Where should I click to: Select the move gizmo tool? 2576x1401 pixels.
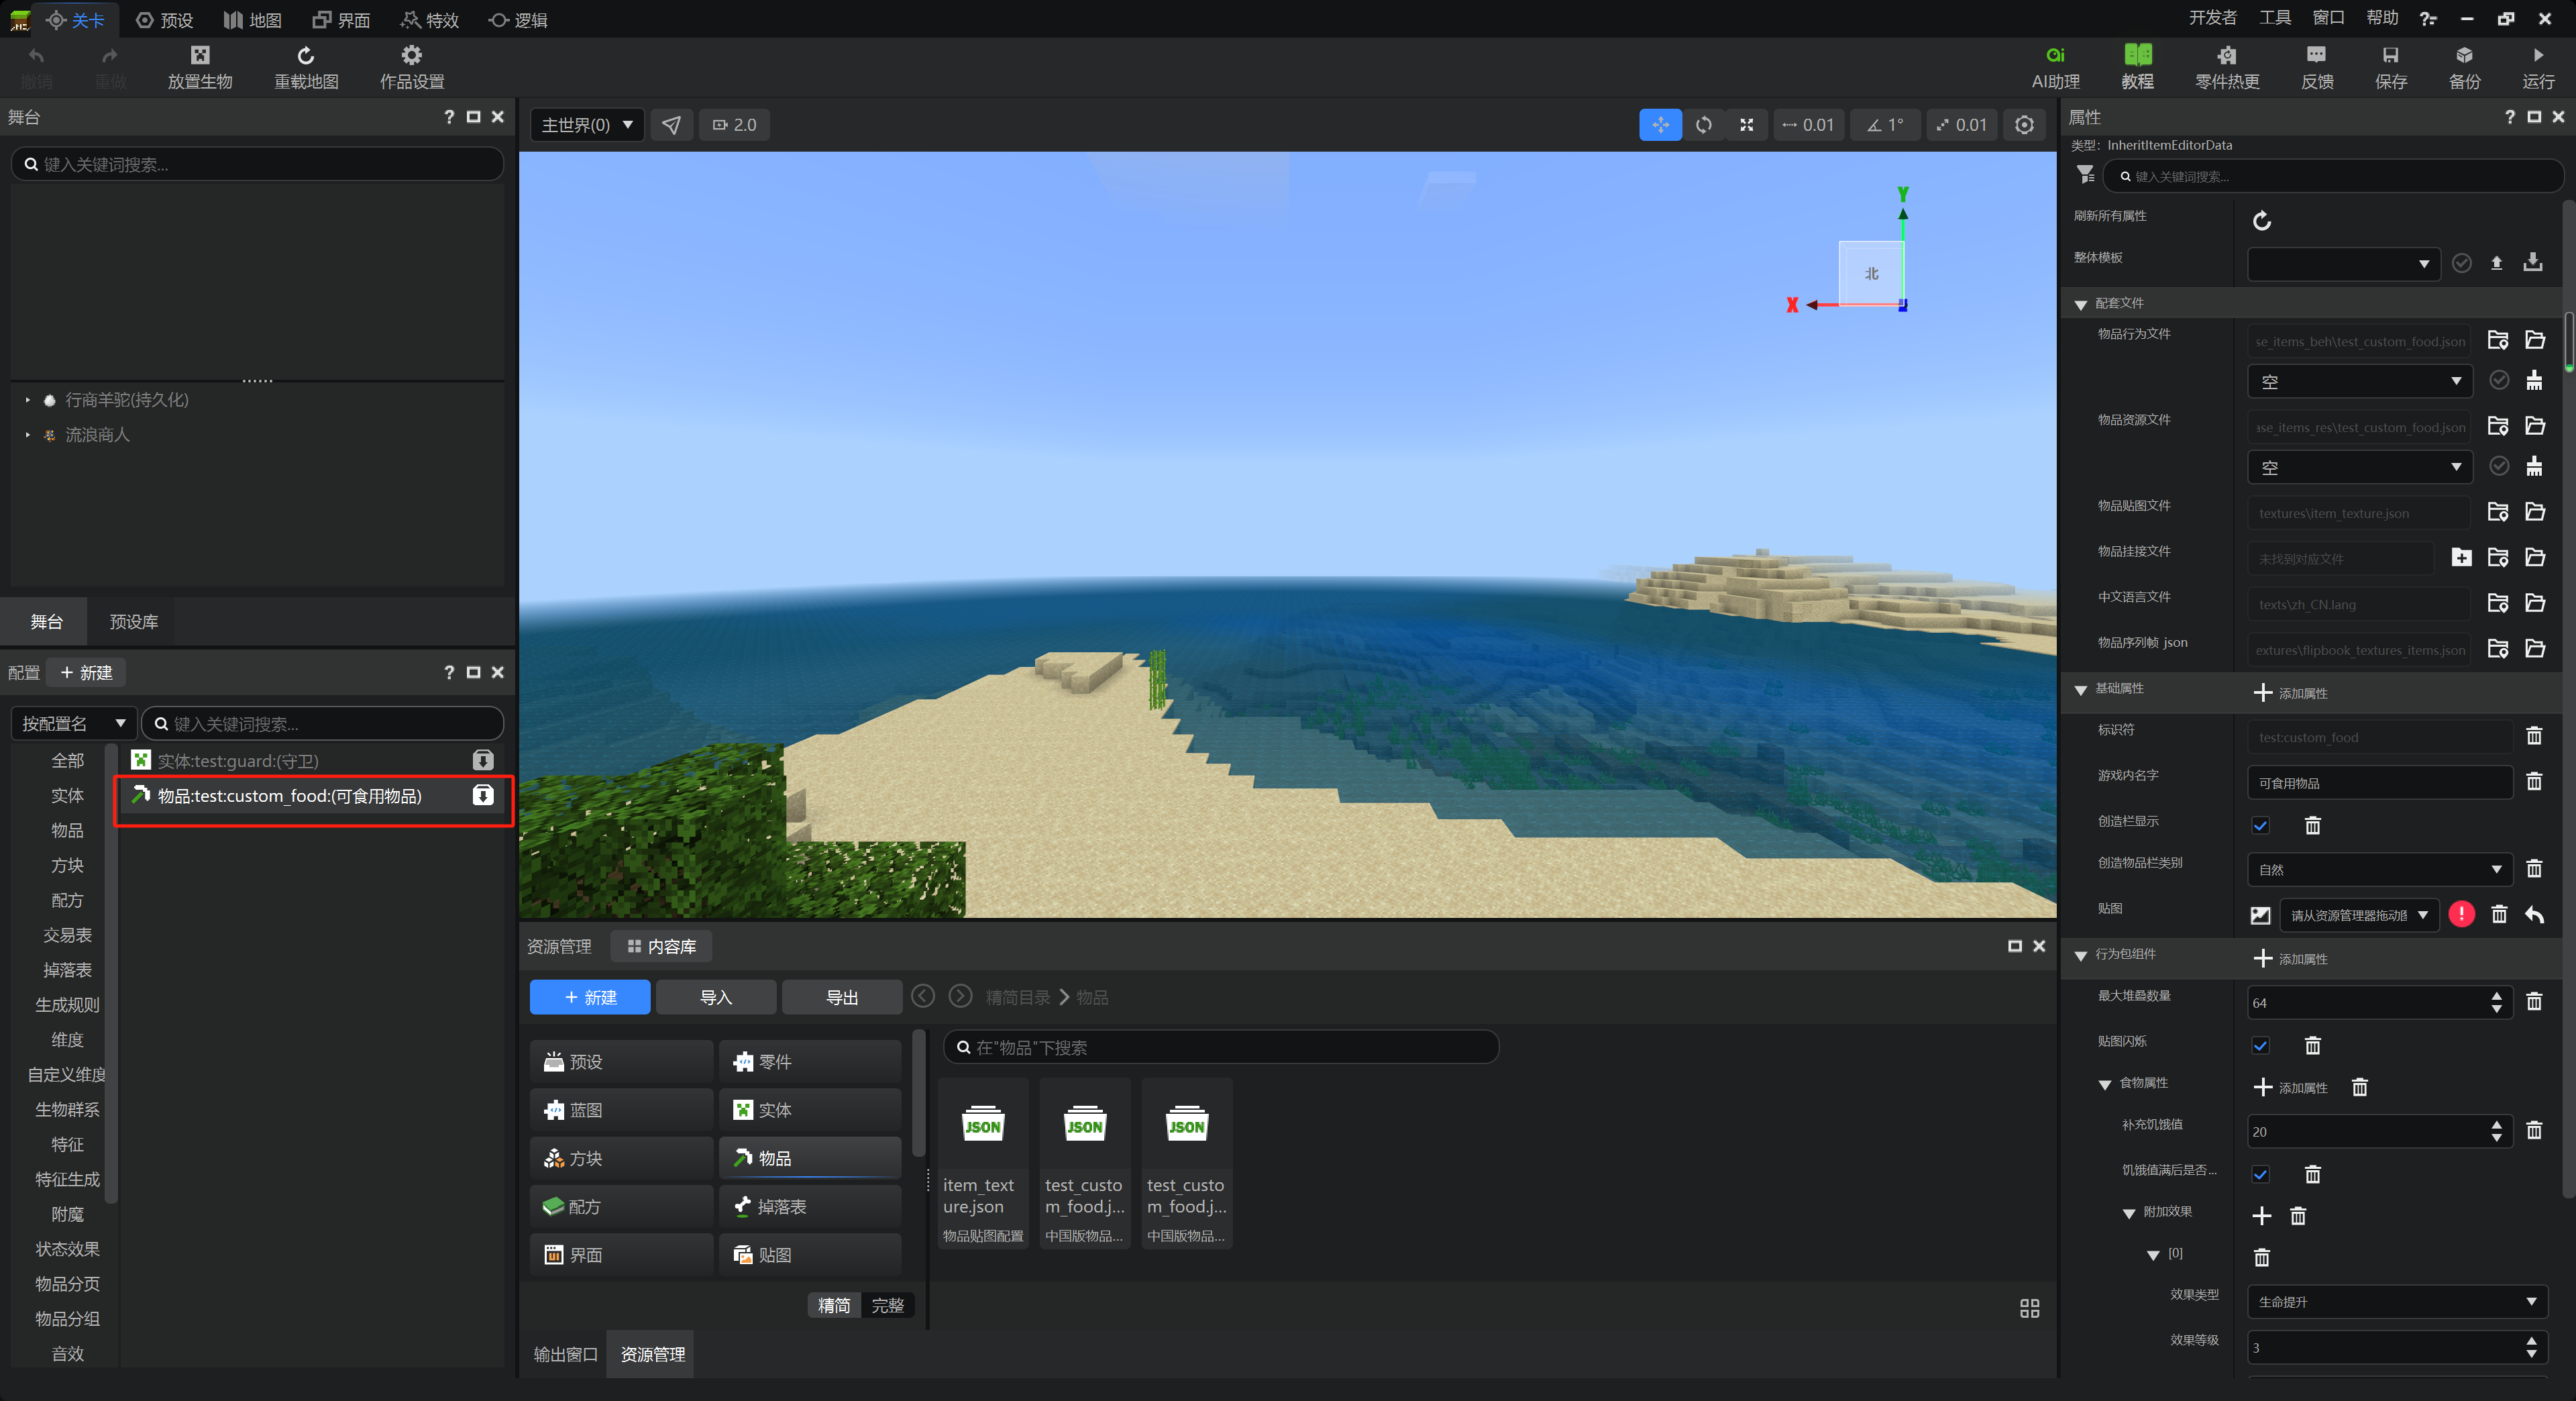coord(1660,125)
